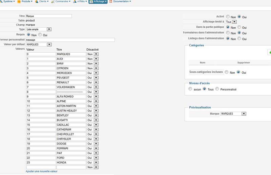Select 'aucun' access level
271x175 pixels.
click(190, 89)
